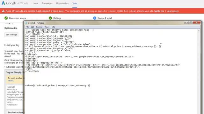The width and height of the screenshot is (204, 114).
Task: Open the Opportunities tab
Action: [62, 3]
